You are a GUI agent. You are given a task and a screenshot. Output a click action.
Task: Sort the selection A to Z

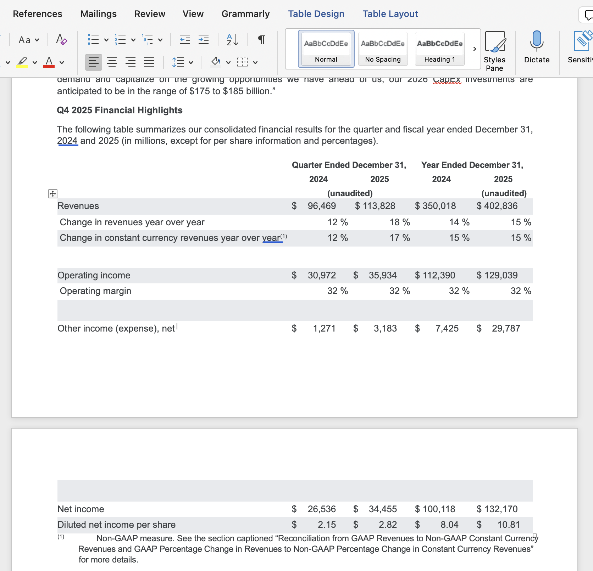[x=233, y=40]
